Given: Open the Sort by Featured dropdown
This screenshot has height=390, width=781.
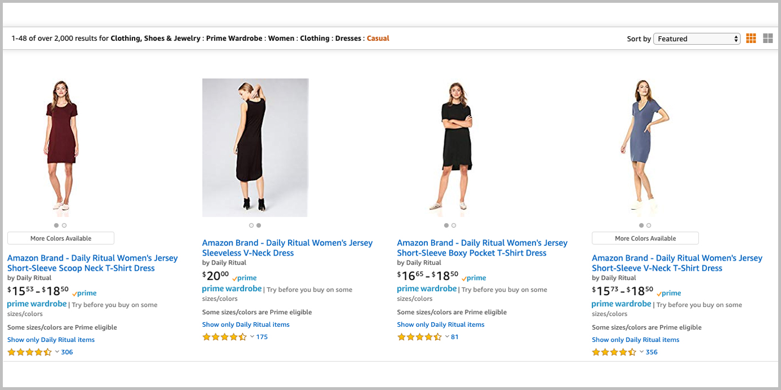Looking at the screenshot, I should click(697, 38).
